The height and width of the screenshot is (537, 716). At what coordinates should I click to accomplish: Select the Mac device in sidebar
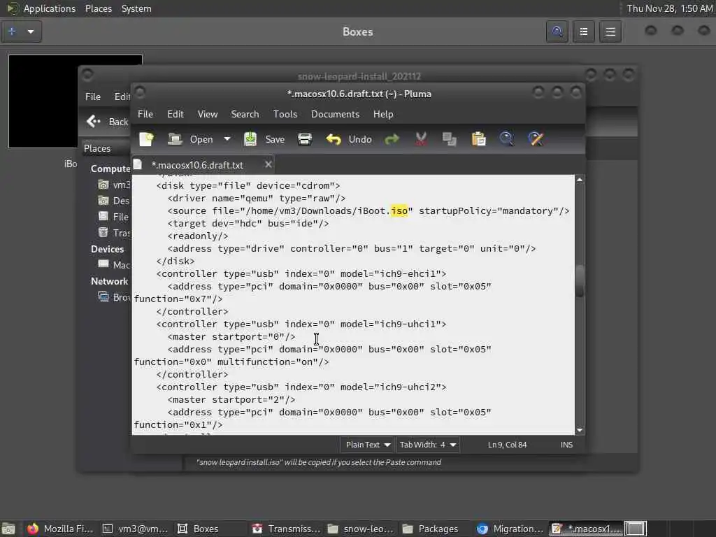114,265
